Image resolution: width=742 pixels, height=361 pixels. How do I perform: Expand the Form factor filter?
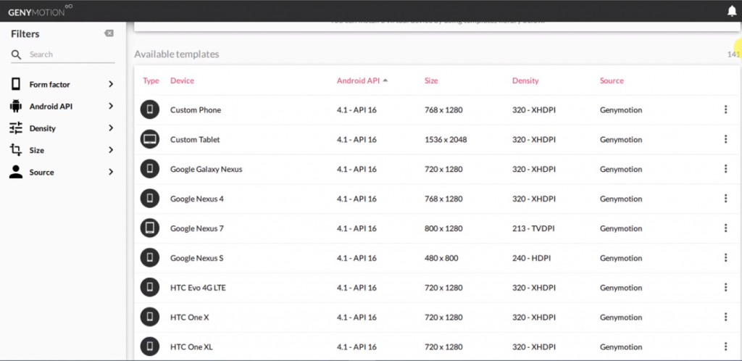[x=62, y=84]
